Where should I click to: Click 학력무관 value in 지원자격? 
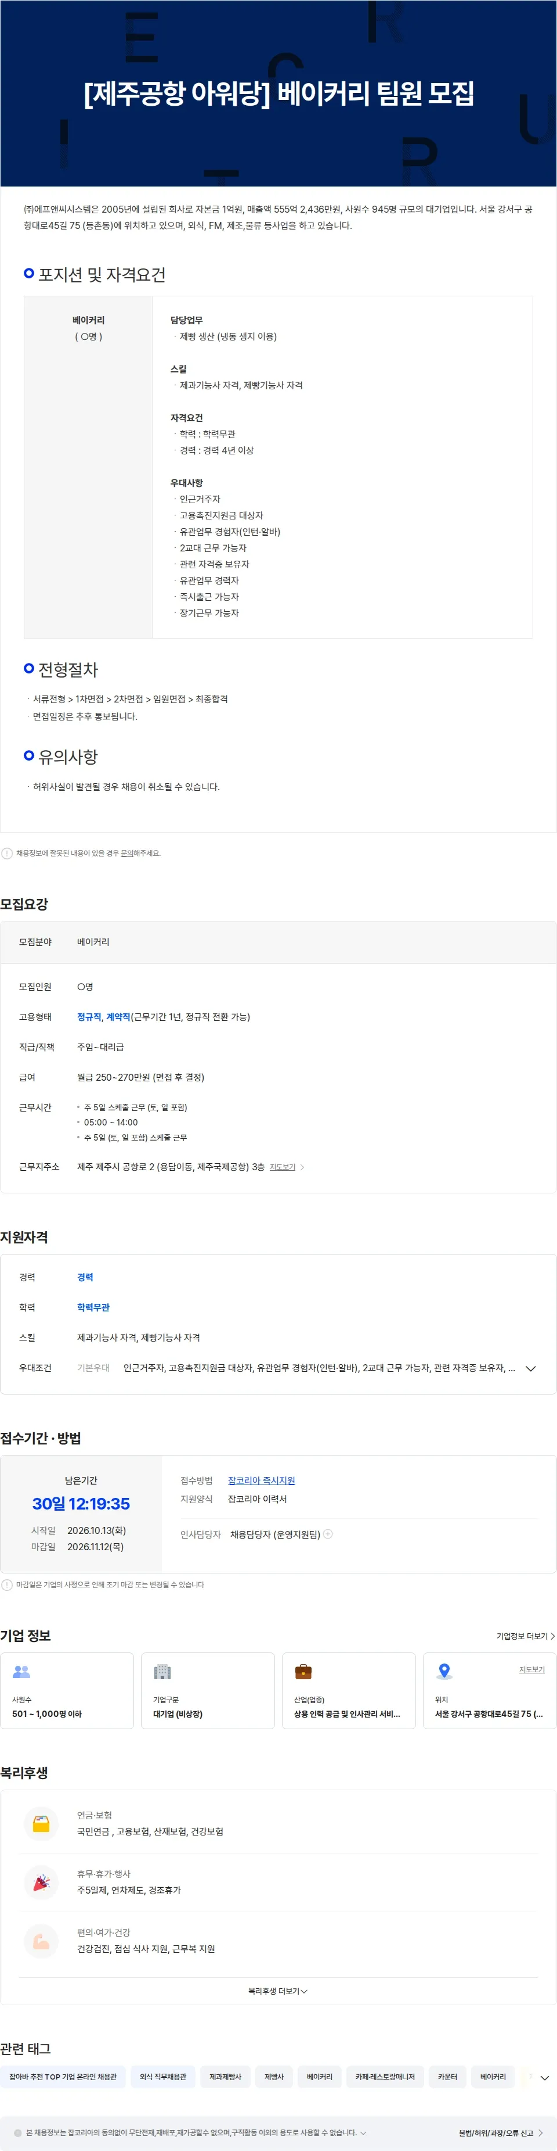coord(93,1308)
